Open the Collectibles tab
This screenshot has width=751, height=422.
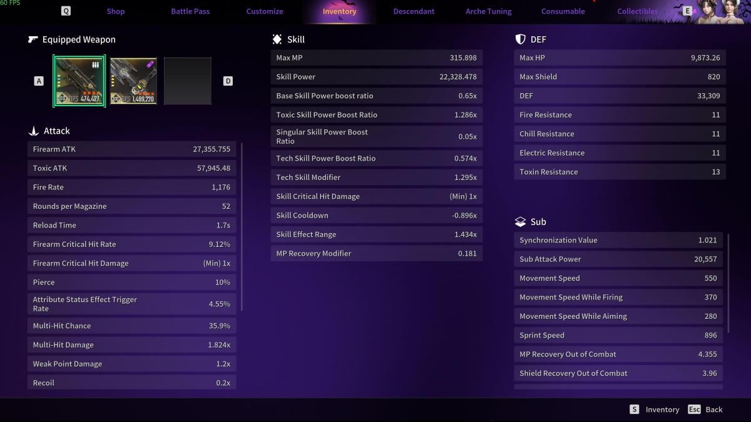[x=637, y=11]
